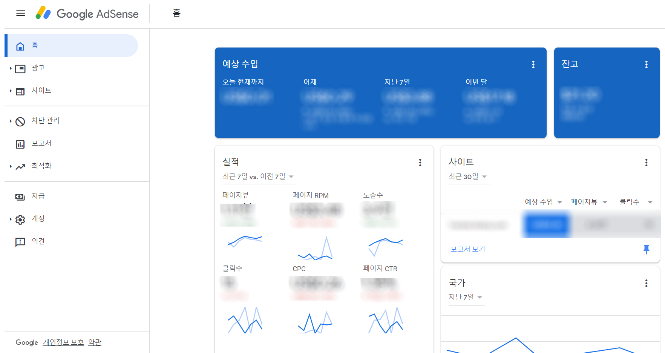665x353 pixels.
Task: Click the 최적화 trend arrow icon
Action: (x=20, y=167)
